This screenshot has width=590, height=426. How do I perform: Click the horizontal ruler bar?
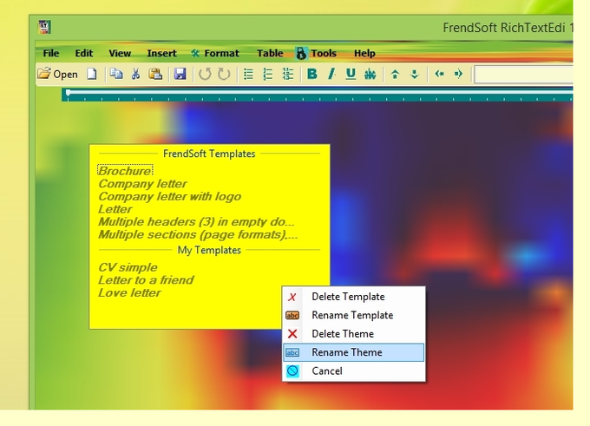pyautogui.click(x=318, y=95)
